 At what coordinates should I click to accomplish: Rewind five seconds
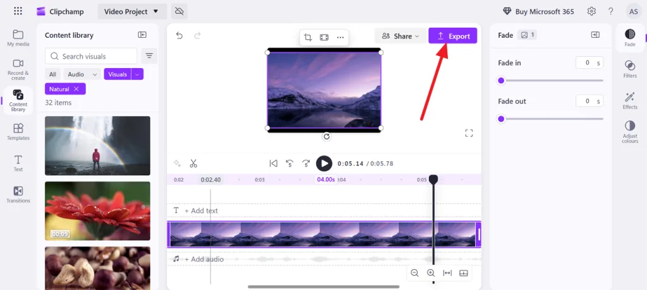[x=289, y=163]
